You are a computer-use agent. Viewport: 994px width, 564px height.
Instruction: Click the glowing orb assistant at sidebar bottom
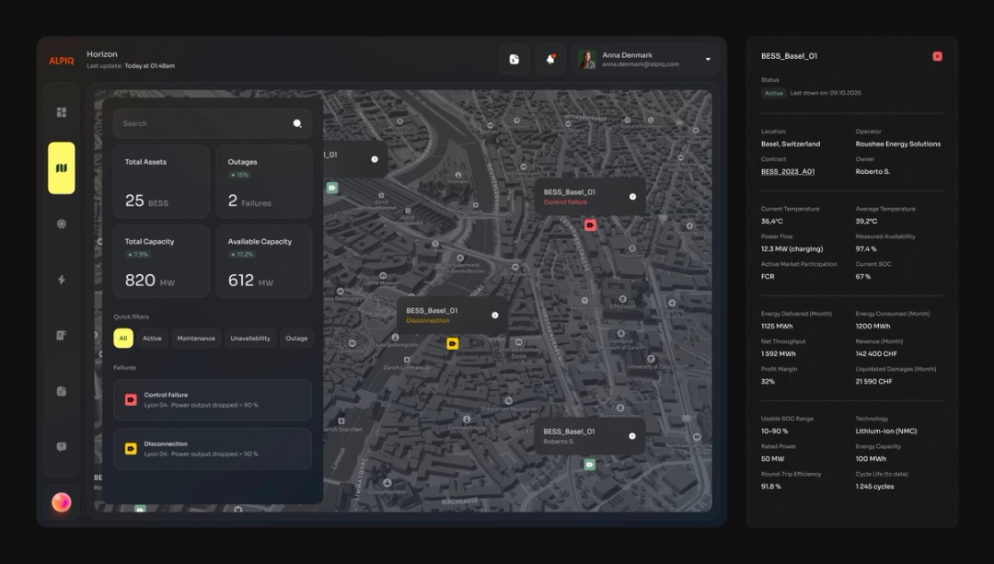coord(62,502)
